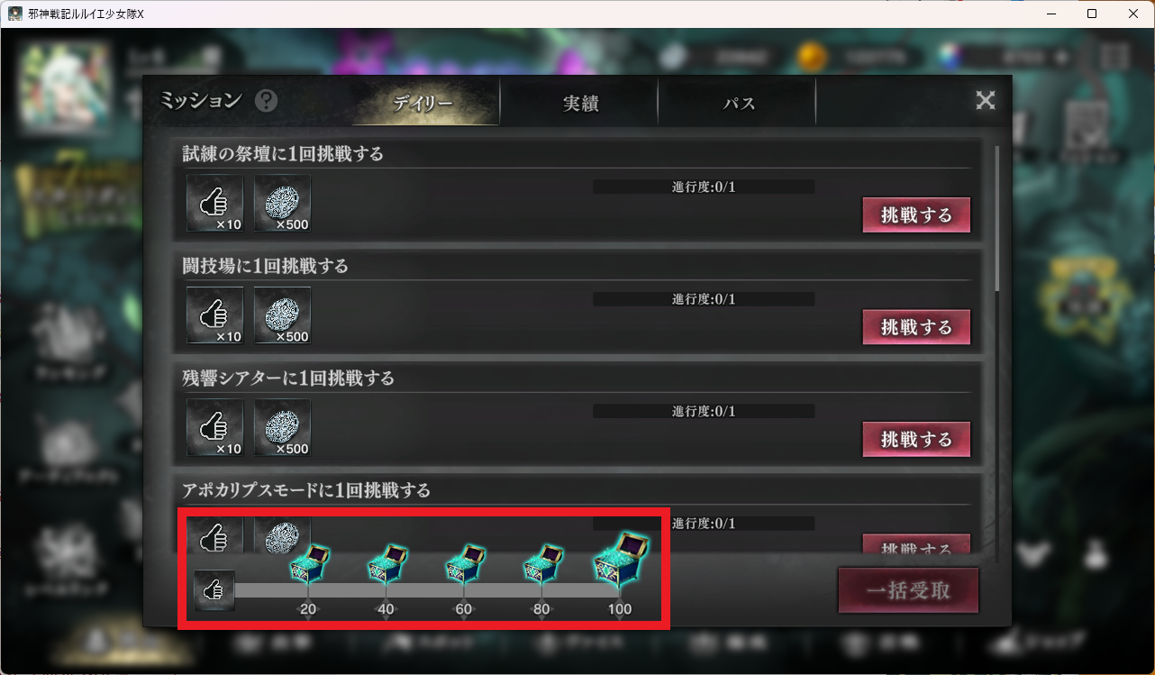The image size is (1155, 675).
Task: Open the large treasure chest at 100 points
Action: pyautogui.click(x=621, y=561)
